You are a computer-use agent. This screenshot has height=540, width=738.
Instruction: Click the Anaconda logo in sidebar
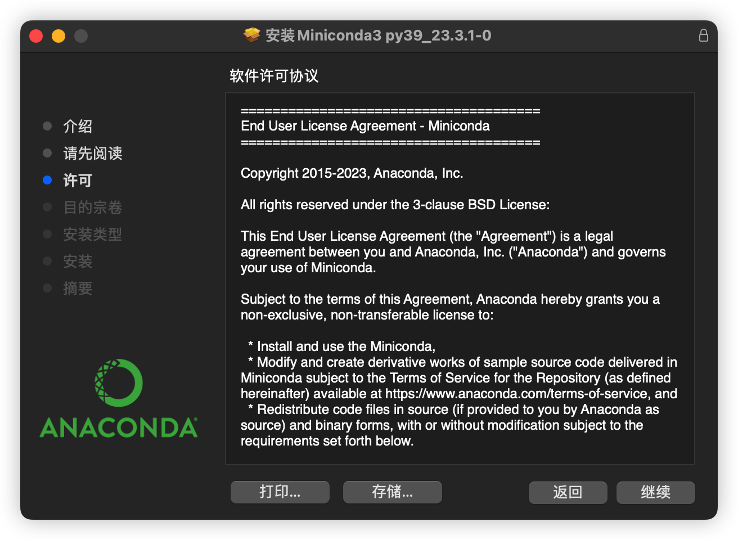pyautogui.click(x=119, y=398)
